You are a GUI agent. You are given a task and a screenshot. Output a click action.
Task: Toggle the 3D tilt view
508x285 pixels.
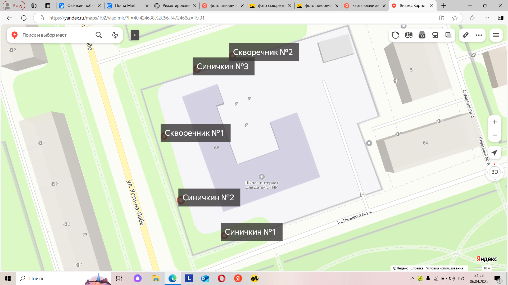(495, 172)
